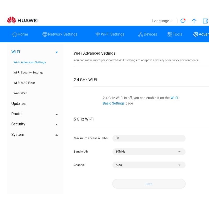This screenshot has width=209, height=209.
Task: Open the Bandwidth 80MHz dropdown
Action: [149, 152]
